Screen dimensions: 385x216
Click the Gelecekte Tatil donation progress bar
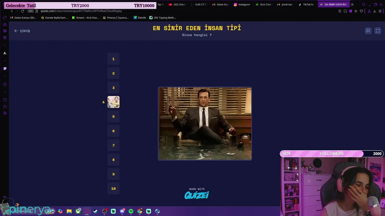pyautogui.click(x=80, y=5)
